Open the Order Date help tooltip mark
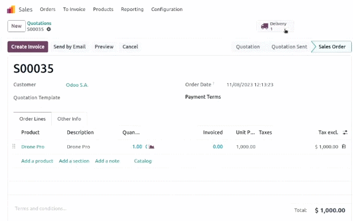This screenshot has width=353, height=221. pyautogui.click(x=213, y=83)
